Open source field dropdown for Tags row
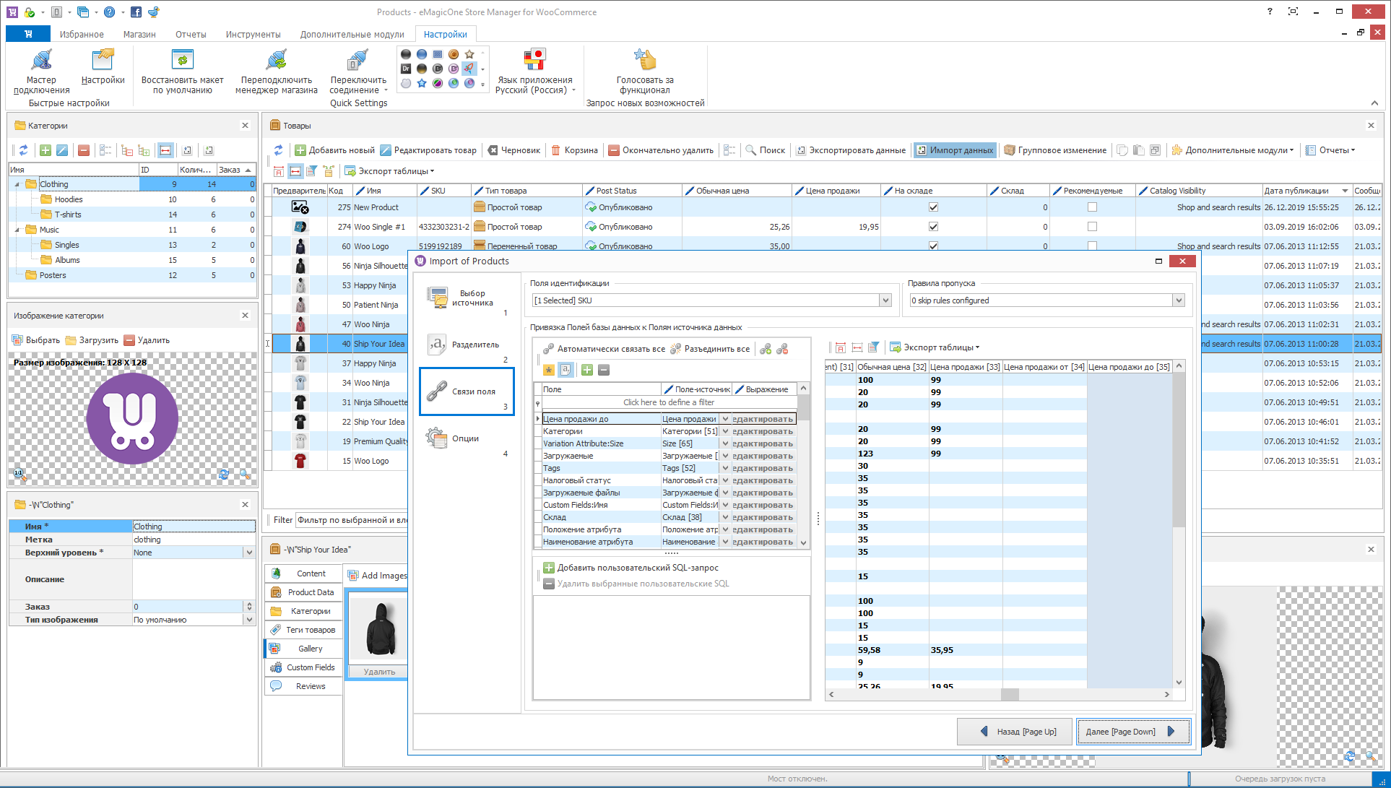The width and height of the screenshot is (1391, 788). 725,468
